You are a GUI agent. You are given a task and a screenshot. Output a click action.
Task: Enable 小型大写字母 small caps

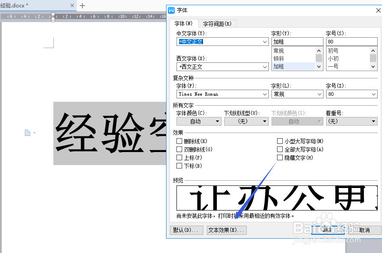point(280,141)
